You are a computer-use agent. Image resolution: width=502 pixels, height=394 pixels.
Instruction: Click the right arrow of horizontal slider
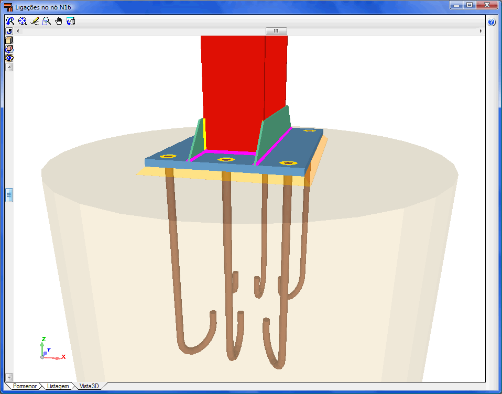(481, 31)
